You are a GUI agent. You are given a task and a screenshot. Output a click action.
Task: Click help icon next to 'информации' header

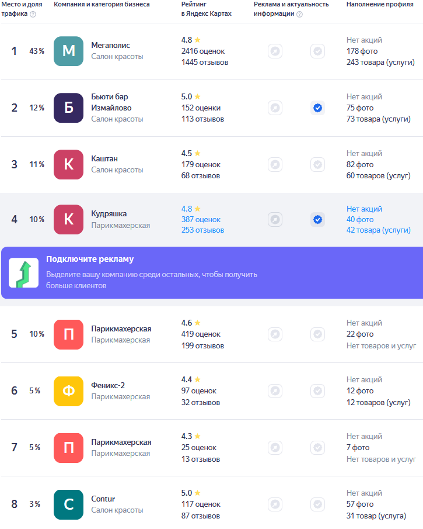(x=299, y=15)
